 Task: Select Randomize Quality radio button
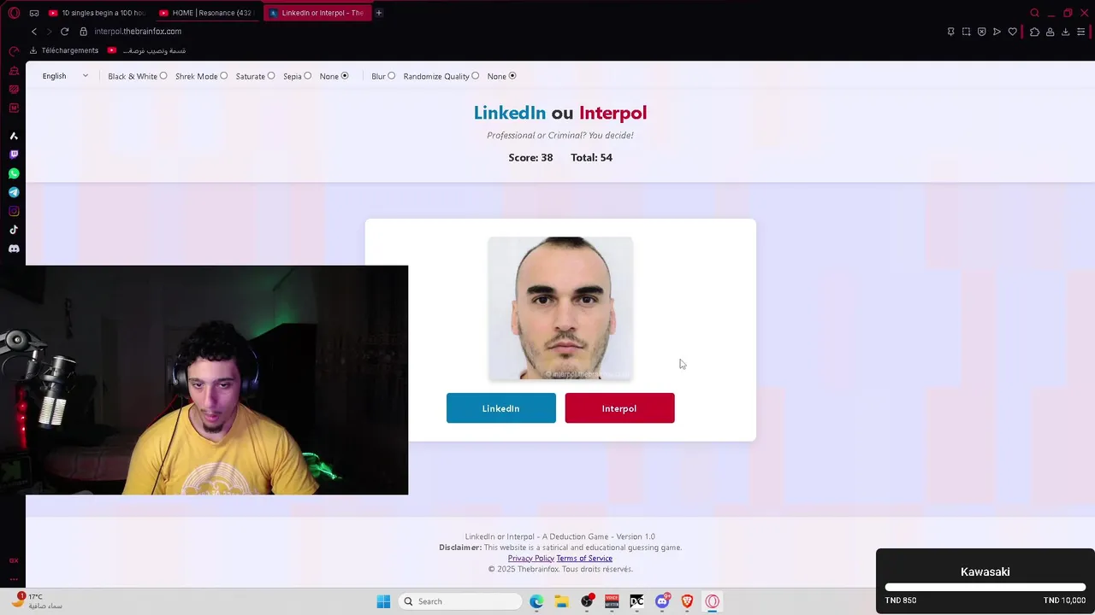pyautogui.click(x=476, y=76)
